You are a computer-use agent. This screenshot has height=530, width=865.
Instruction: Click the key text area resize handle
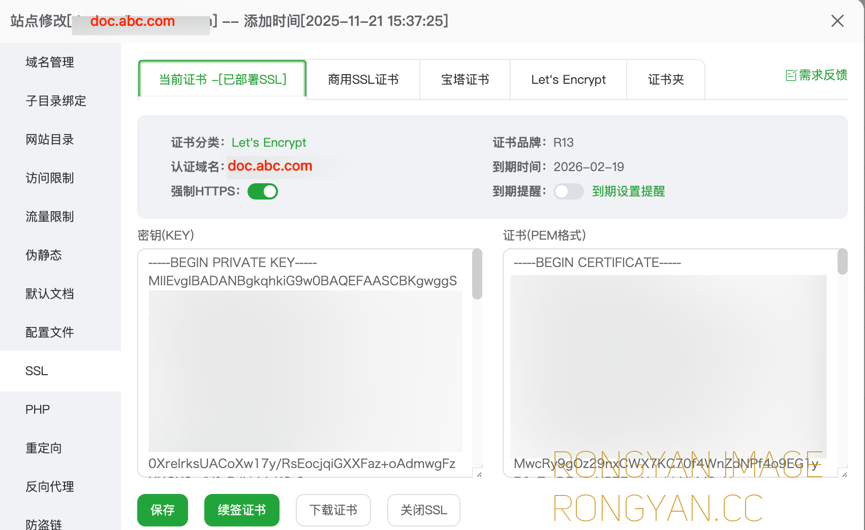tap(478, 474)
